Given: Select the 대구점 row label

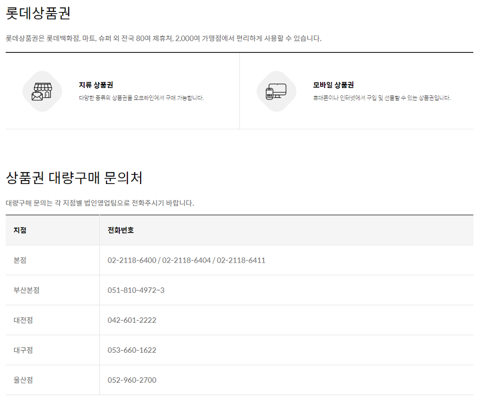Looking at the screenshot, I should 23,350.
